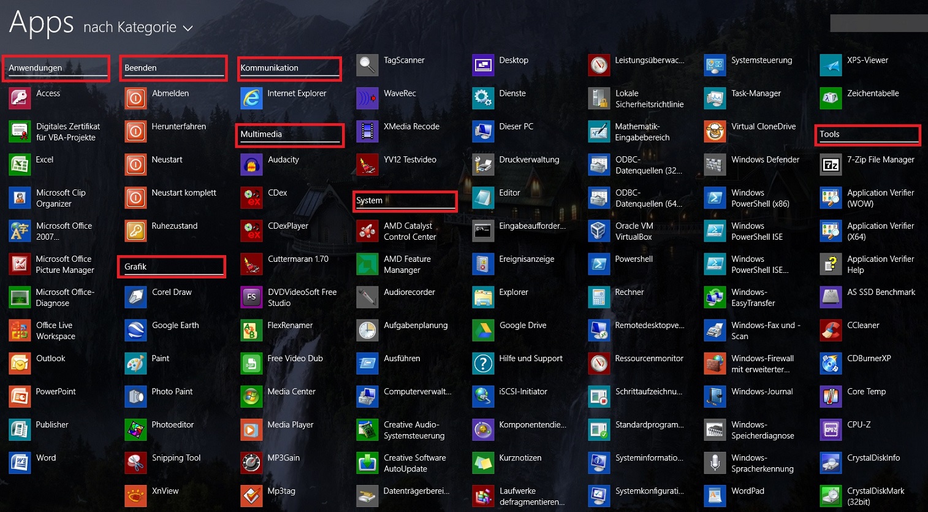928x512 pixels.
Task: Open the Eingabeaufforderung console icon
Action: [x=483, y=231]
